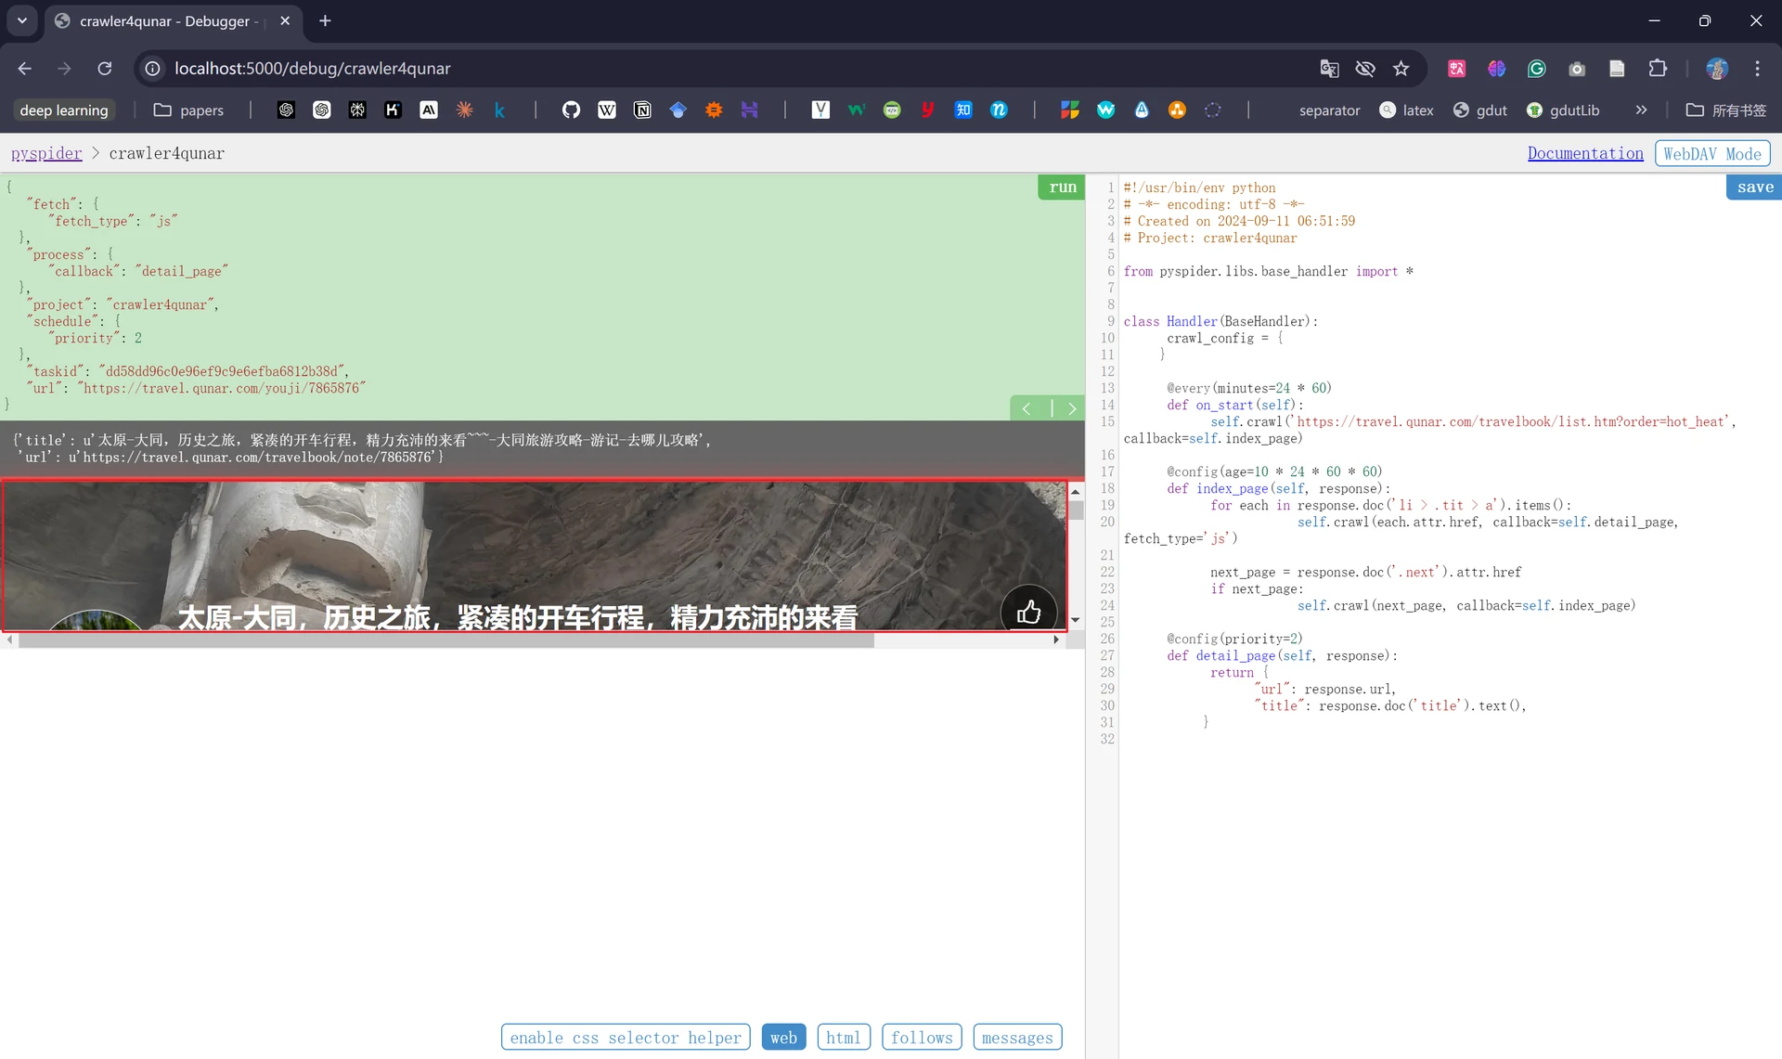Toggle enable css selector helper

626,1038
